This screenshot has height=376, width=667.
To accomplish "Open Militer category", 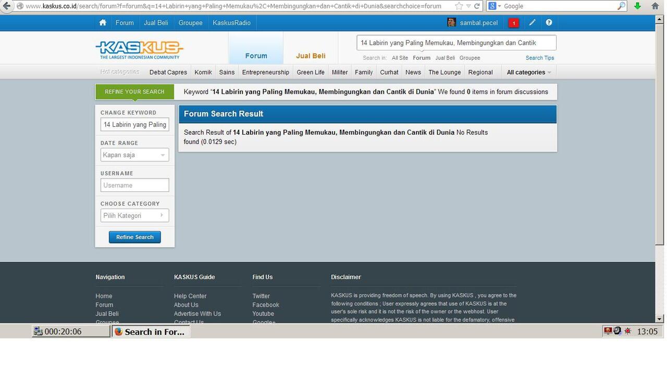I will tap(340, 72).
